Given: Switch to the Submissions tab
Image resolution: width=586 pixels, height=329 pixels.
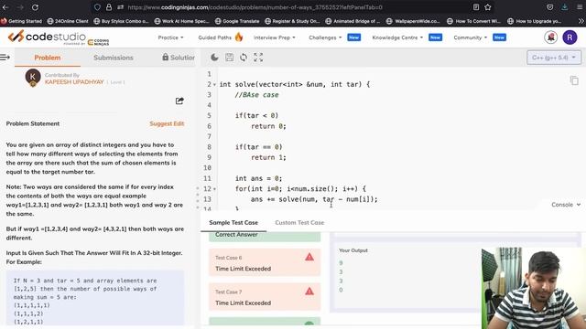Looking at the screenshot, I should [114, 58].
